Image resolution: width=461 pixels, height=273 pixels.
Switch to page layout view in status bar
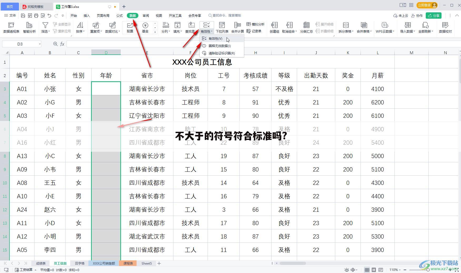374,270
